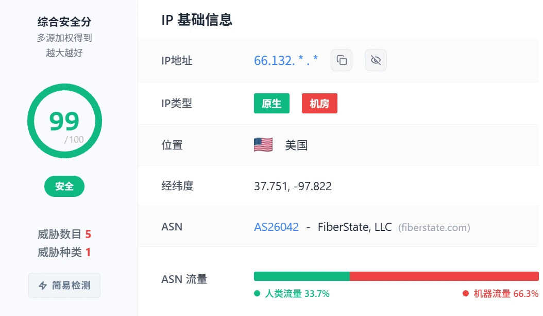This screenshot has width=543, height=316.
Task: Click the green human traffic bar segment
Action: click(x=302, y=276)
